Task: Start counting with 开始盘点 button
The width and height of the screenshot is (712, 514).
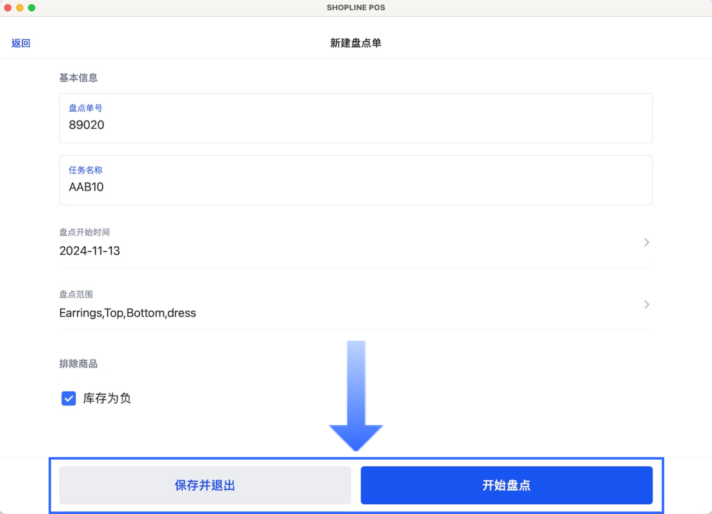Action: (x=506, y=485)
